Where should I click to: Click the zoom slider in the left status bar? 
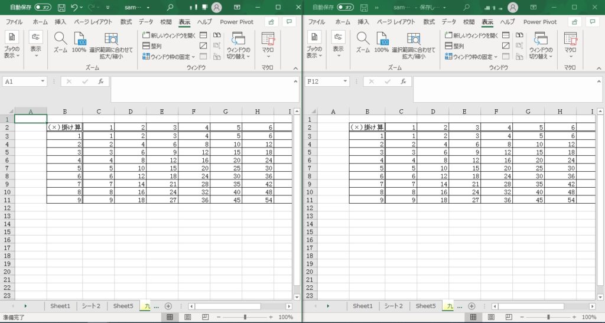pos(245,318)
